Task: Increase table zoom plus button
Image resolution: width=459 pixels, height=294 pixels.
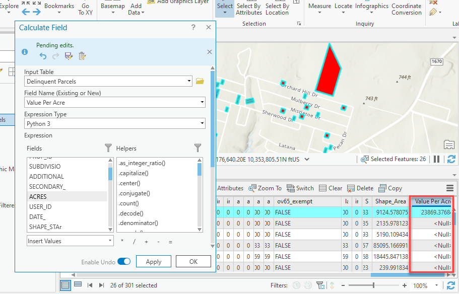Action: point(405,285)
